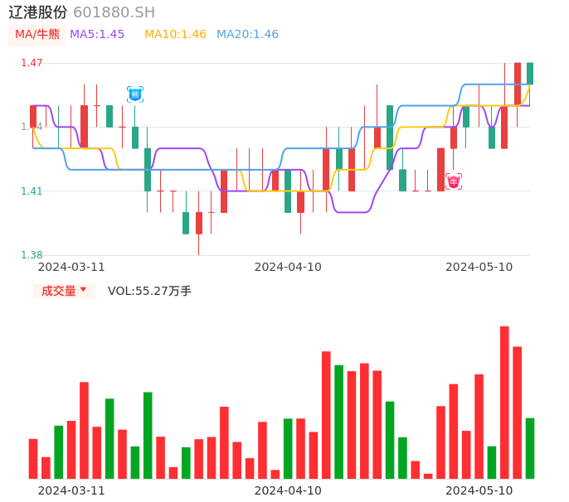Click the lowest candlestick near 1.38

pos(198,223)
